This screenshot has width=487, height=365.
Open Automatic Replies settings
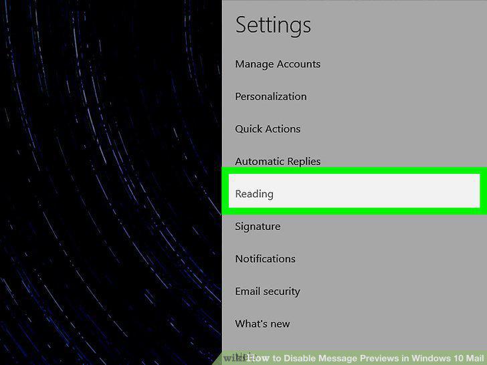pyautogui.click(x=278, y=161)
